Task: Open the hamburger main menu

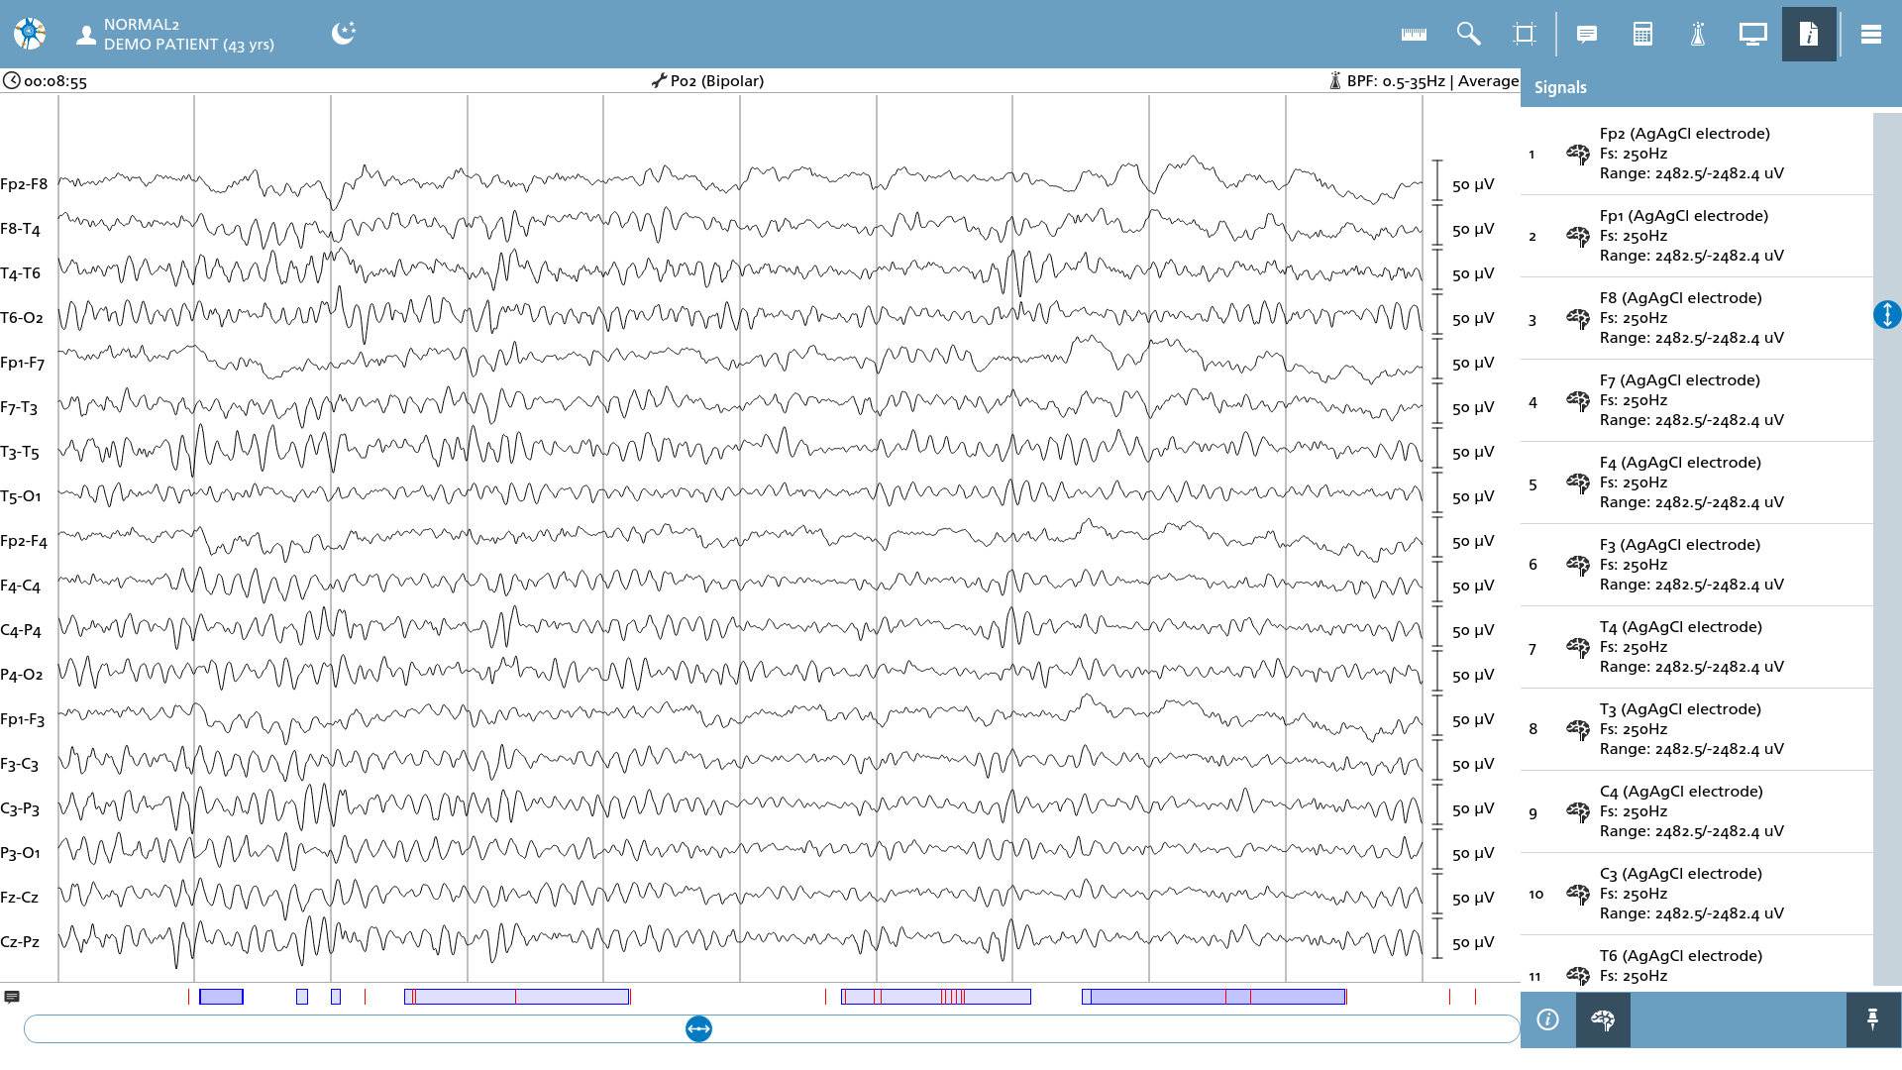Action: coord(1871,35)
